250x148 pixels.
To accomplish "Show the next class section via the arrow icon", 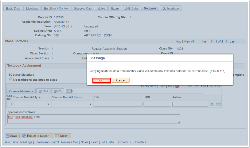I will [x=226, y=41].
